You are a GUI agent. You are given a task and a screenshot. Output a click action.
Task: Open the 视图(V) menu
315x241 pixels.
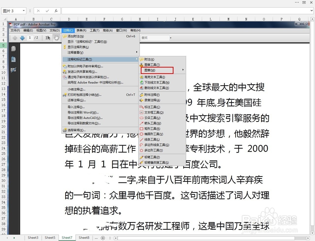coord(41,31)
